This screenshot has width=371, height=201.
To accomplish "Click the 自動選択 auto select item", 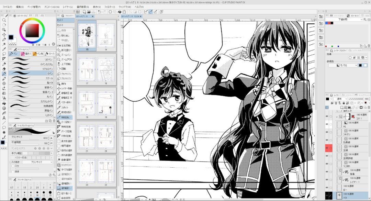I will click(65, 160).
